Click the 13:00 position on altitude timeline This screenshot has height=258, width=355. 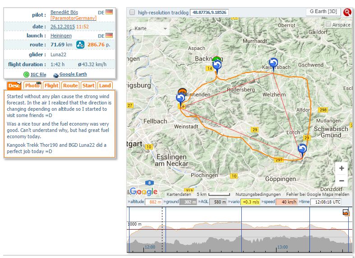[282, 247]
